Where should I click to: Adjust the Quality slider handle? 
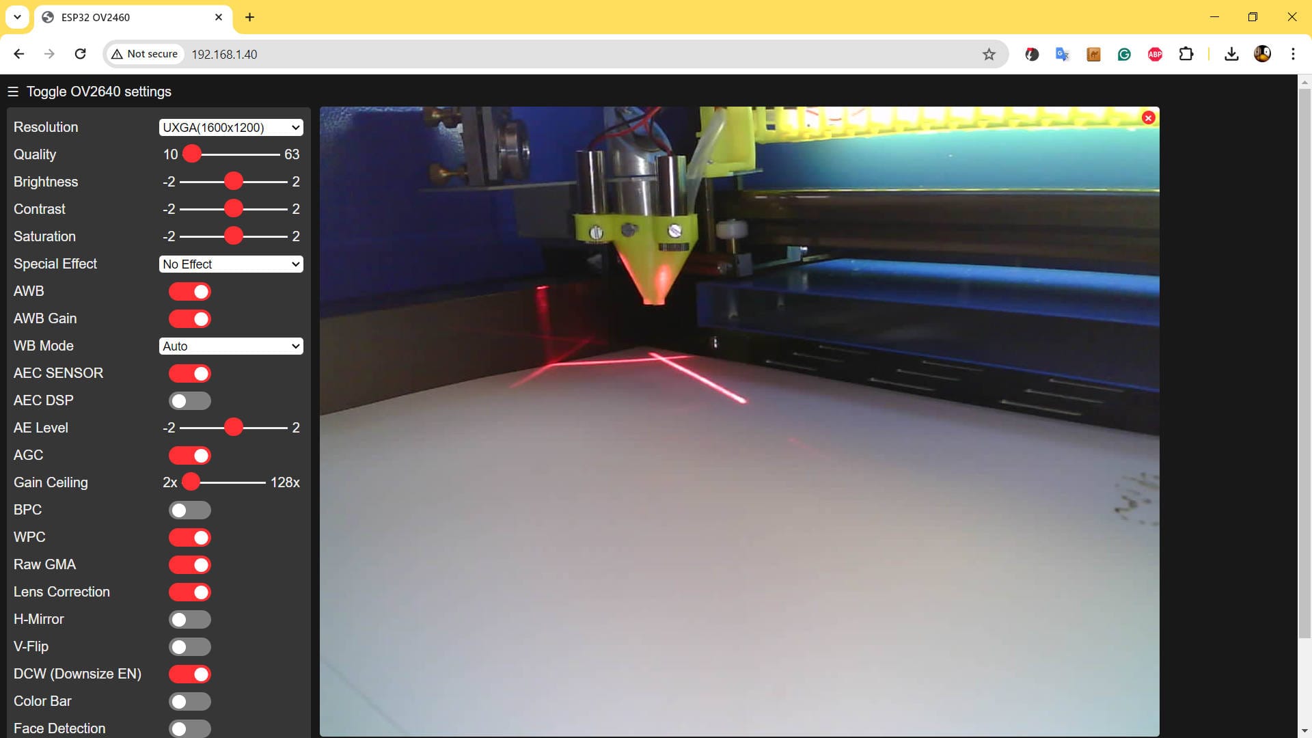192,154
